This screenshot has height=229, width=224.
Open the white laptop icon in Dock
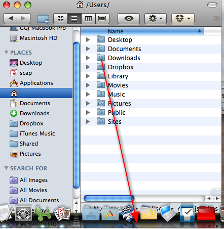[x=168, y=213]
